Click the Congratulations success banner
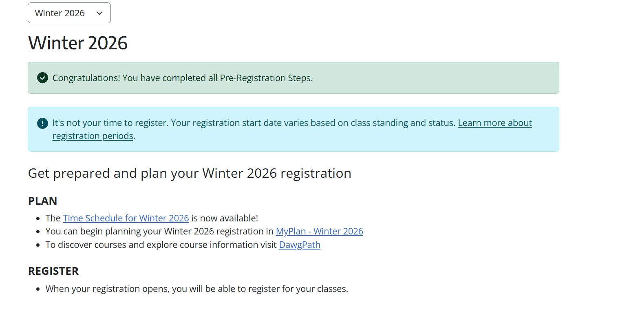 pyautogui.click(x=293, y=77)
